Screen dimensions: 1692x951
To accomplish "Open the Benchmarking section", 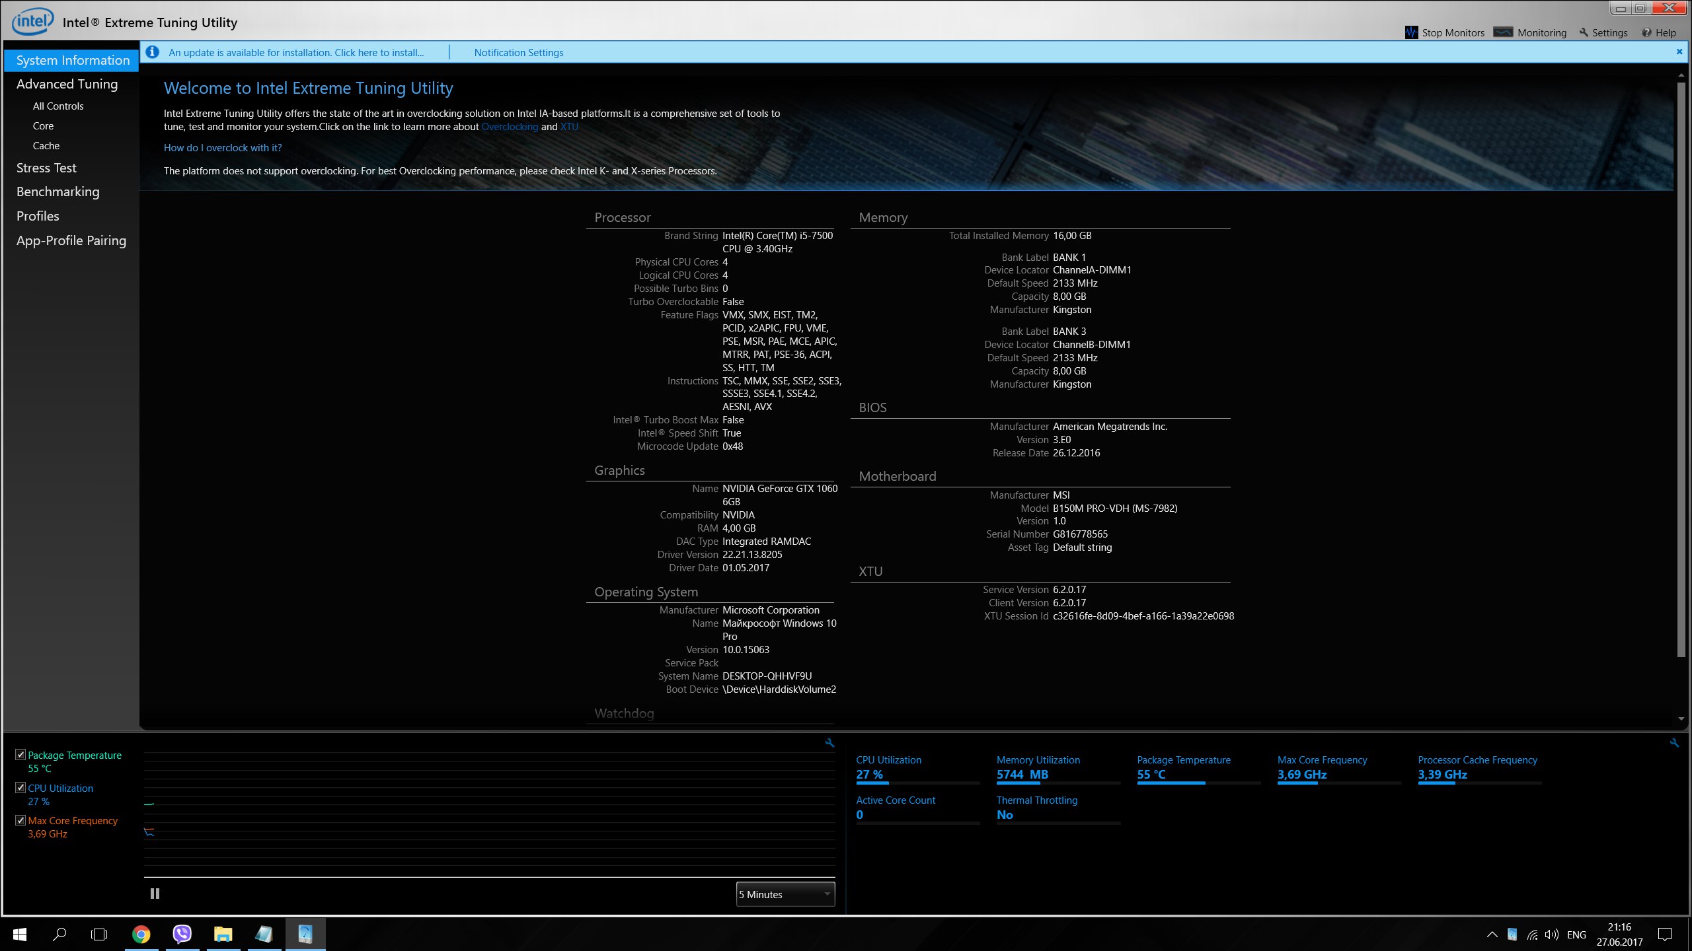I will [58, 192].
